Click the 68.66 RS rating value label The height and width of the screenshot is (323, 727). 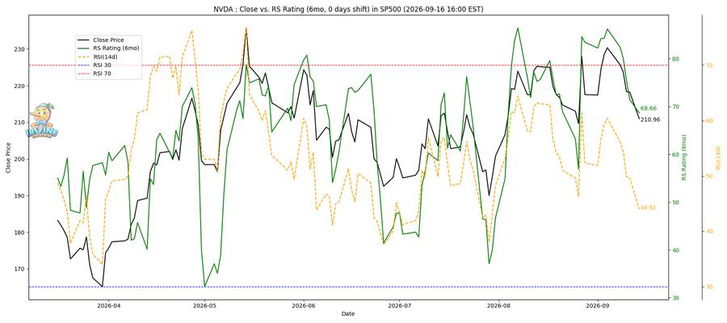click(648, 108)
